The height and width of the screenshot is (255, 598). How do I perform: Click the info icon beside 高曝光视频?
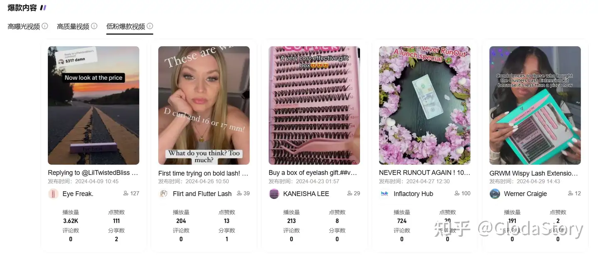point(45,26)
